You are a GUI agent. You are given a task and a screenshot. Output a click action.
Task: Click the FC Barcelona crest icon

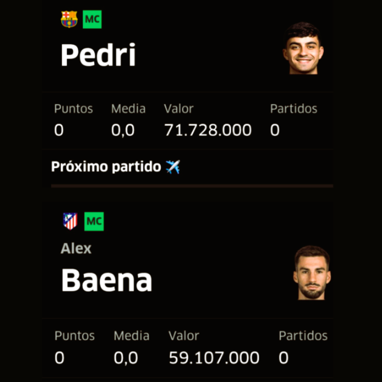click(69, 19)
